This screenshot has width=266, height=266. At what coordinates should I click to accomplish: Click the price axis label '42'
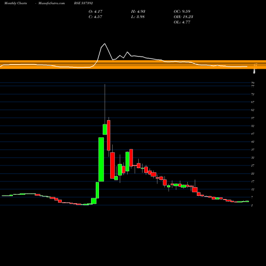[x=253, y=142]
